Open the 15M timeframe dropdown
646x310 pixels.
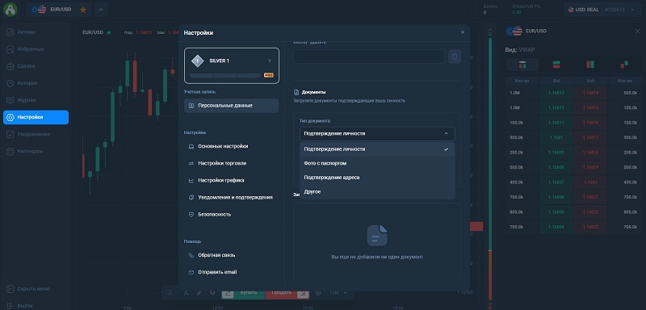pyautogui.click(x=338, y=293)
